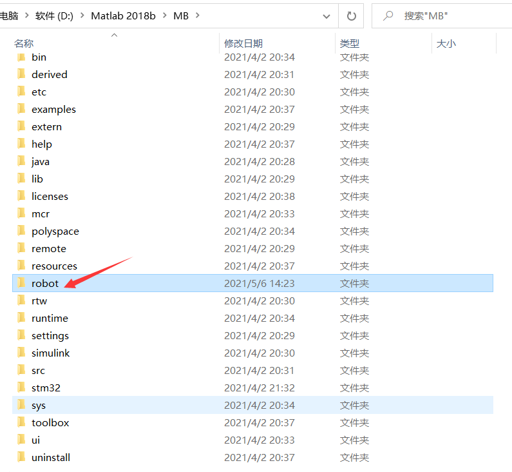Click the search magnifier icon
Image resolution: width=512 pixels, height=472 pixels.
coord(388,15)
